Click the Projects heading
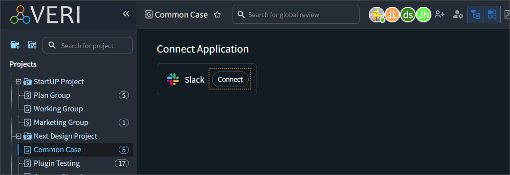The width and height of the screenshot is (510, 175). point(23,64)
